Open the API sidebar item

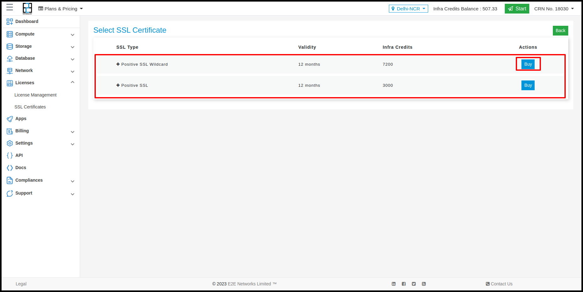(x=19, y=155)
